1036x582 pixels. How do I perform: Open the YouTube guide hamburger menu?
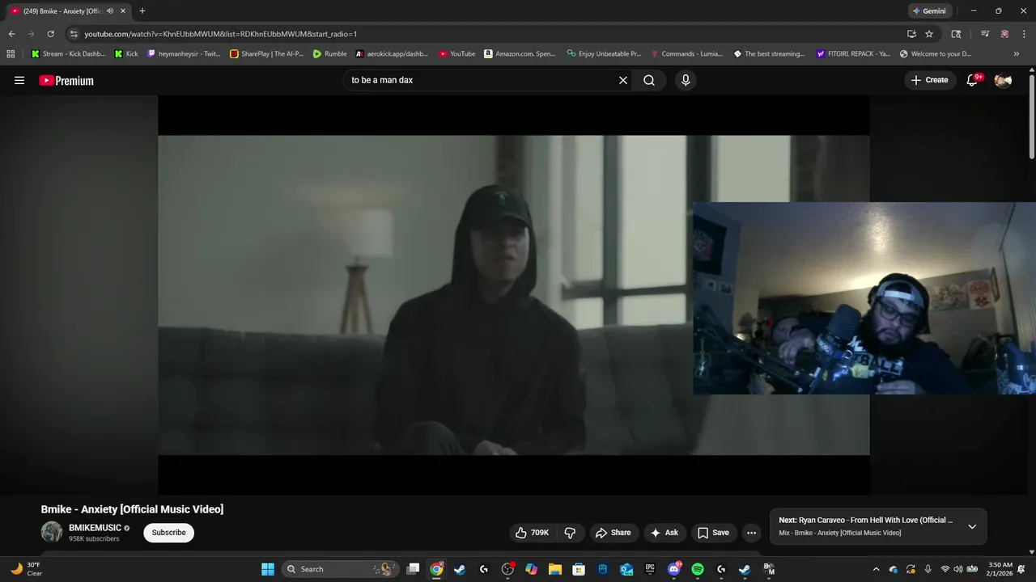(19, 80)
